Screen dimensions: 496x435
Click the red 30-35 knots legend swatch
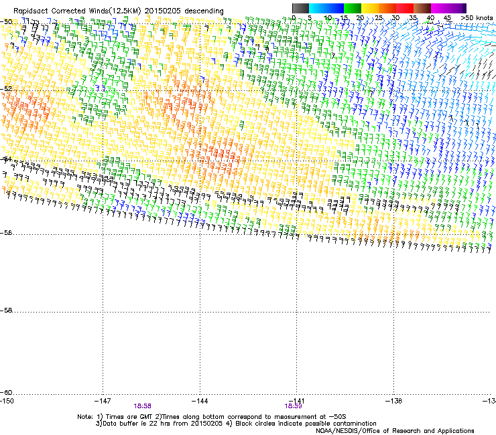(x=405, y=8)
